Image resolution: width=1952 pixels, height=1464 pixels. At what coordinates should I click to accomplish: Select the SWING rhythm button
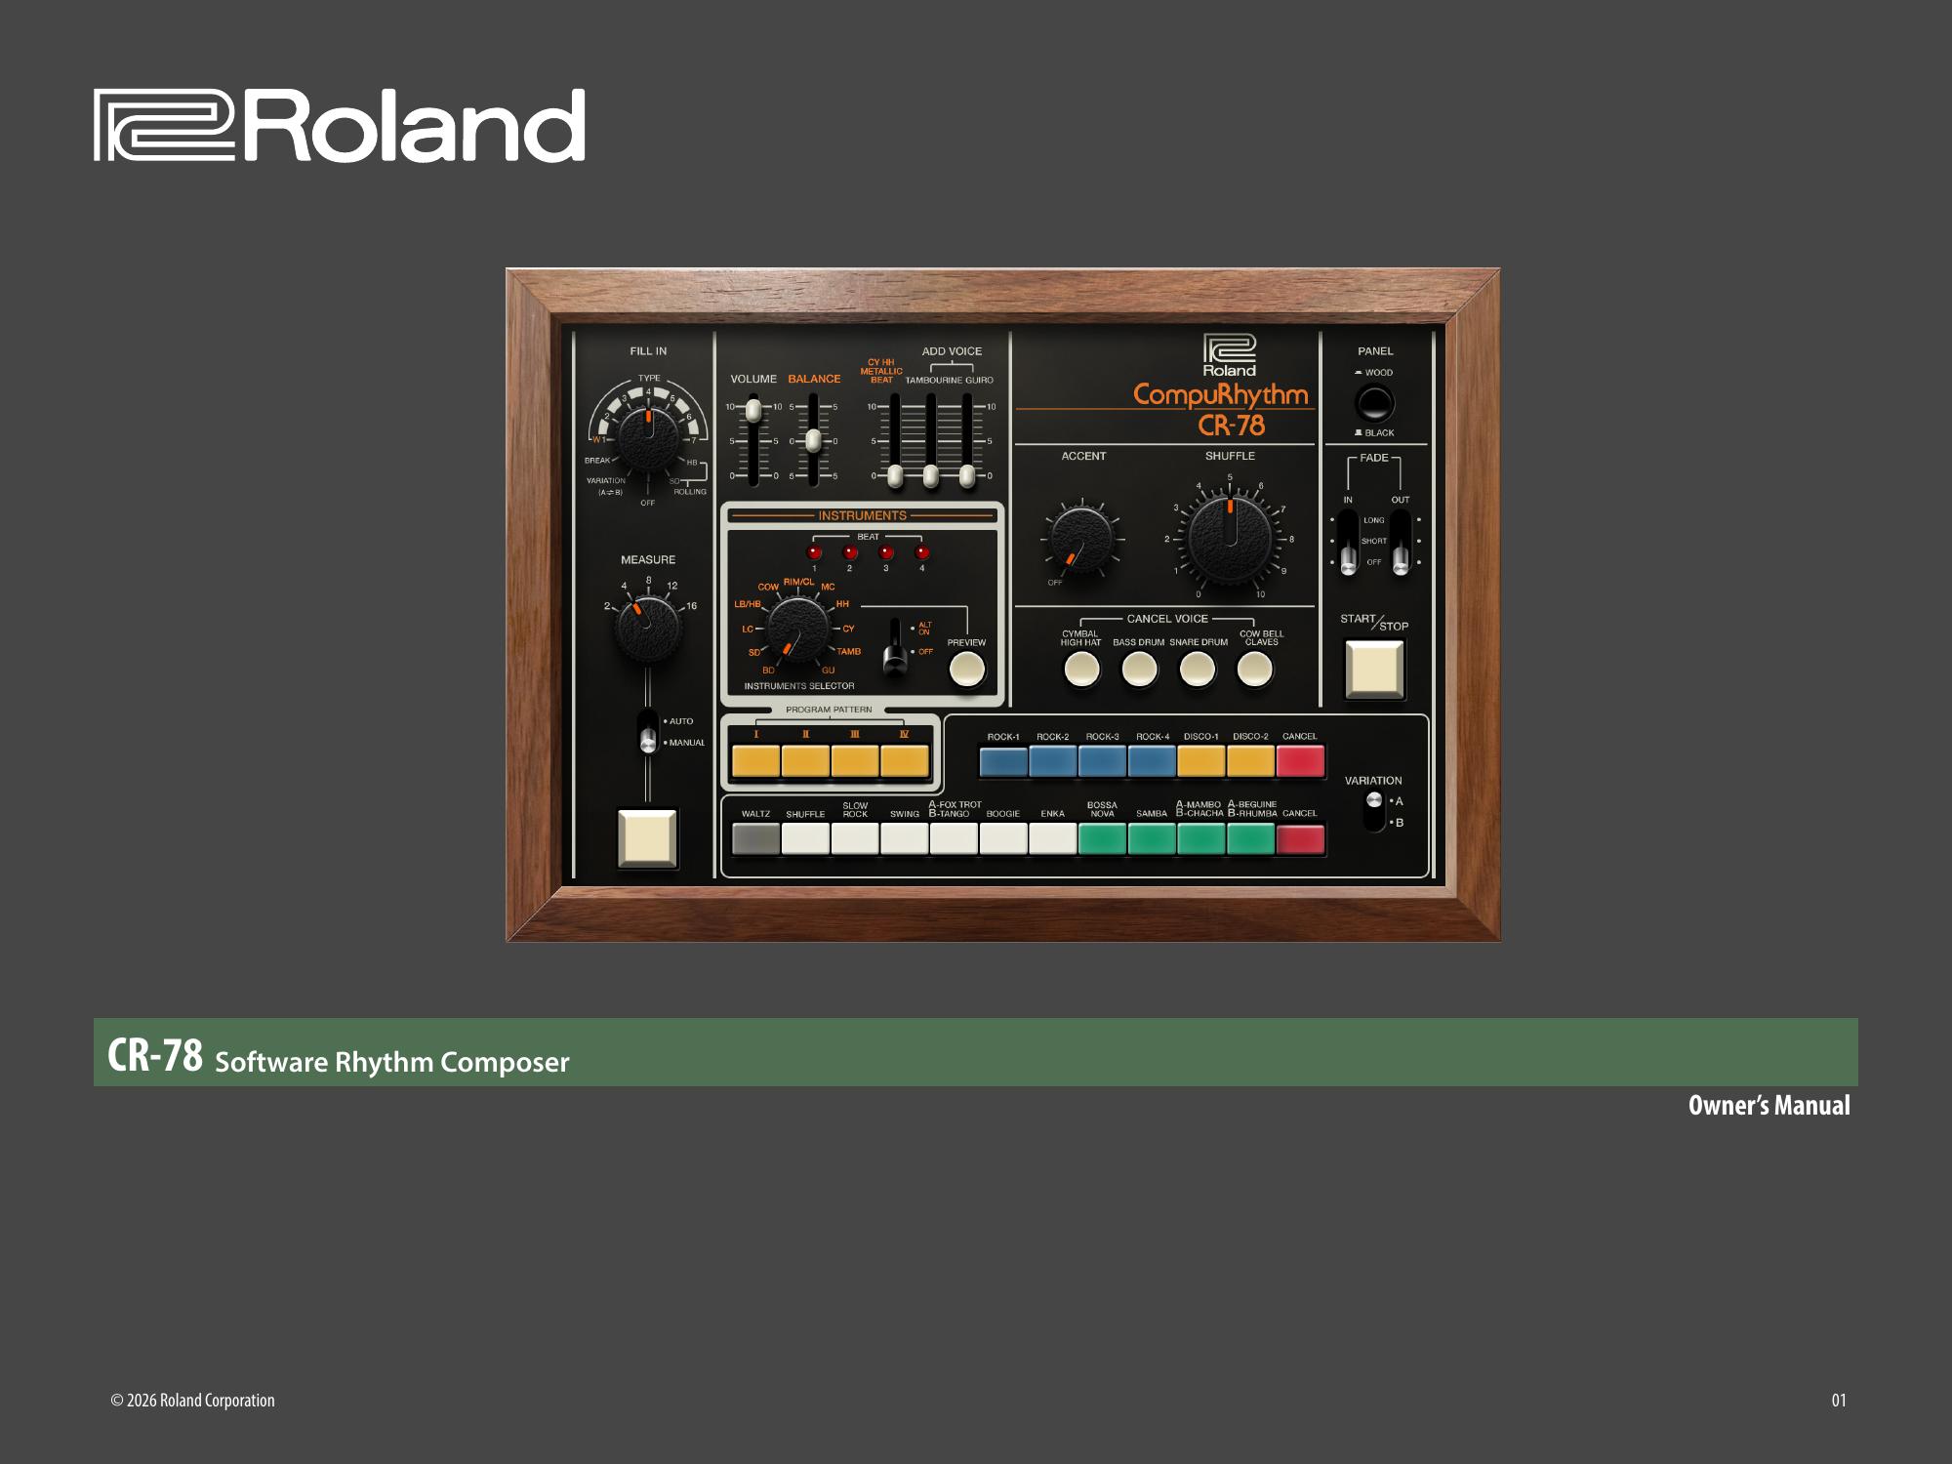tap(905, 838)
